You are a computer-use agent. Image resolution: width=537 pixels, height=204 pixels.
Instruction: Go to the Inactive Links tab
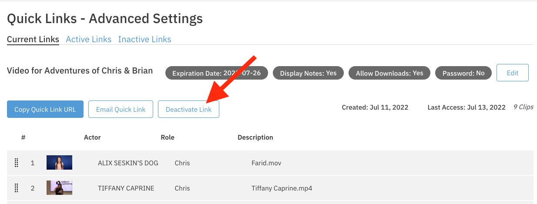point(144,40)
